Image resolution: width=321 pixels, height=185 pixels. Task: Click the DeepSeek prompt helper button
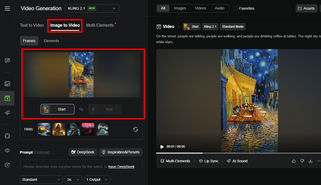83,152
